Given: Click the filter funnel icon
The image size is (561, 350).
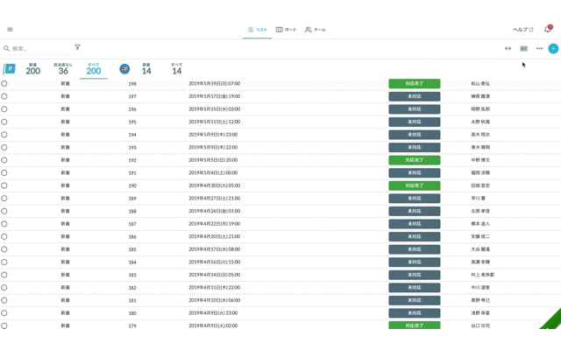Looking at the screenshot, I should tap(77, 47).
